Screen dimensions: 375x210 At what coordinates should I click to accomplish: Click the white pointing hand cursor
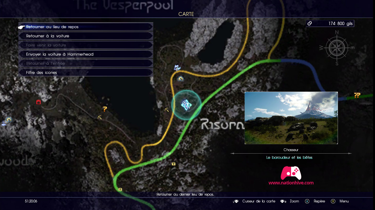[22, 27]
